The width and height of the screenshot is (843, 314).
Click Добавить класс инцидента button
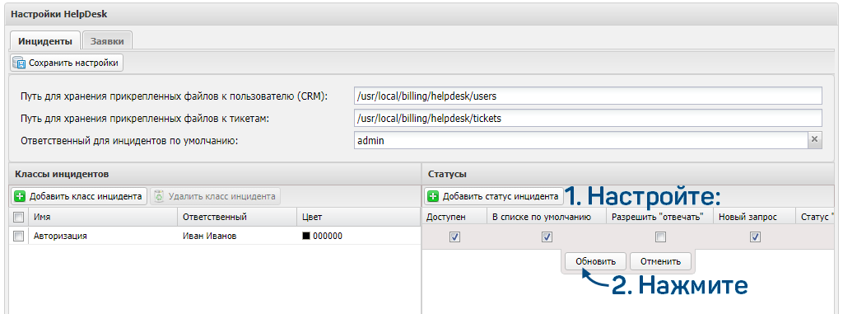[79, 196]
